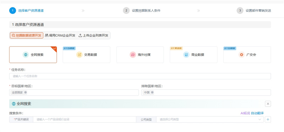Click the 交易数据 chart icon
284x132 pixels.
click(79, 55)
